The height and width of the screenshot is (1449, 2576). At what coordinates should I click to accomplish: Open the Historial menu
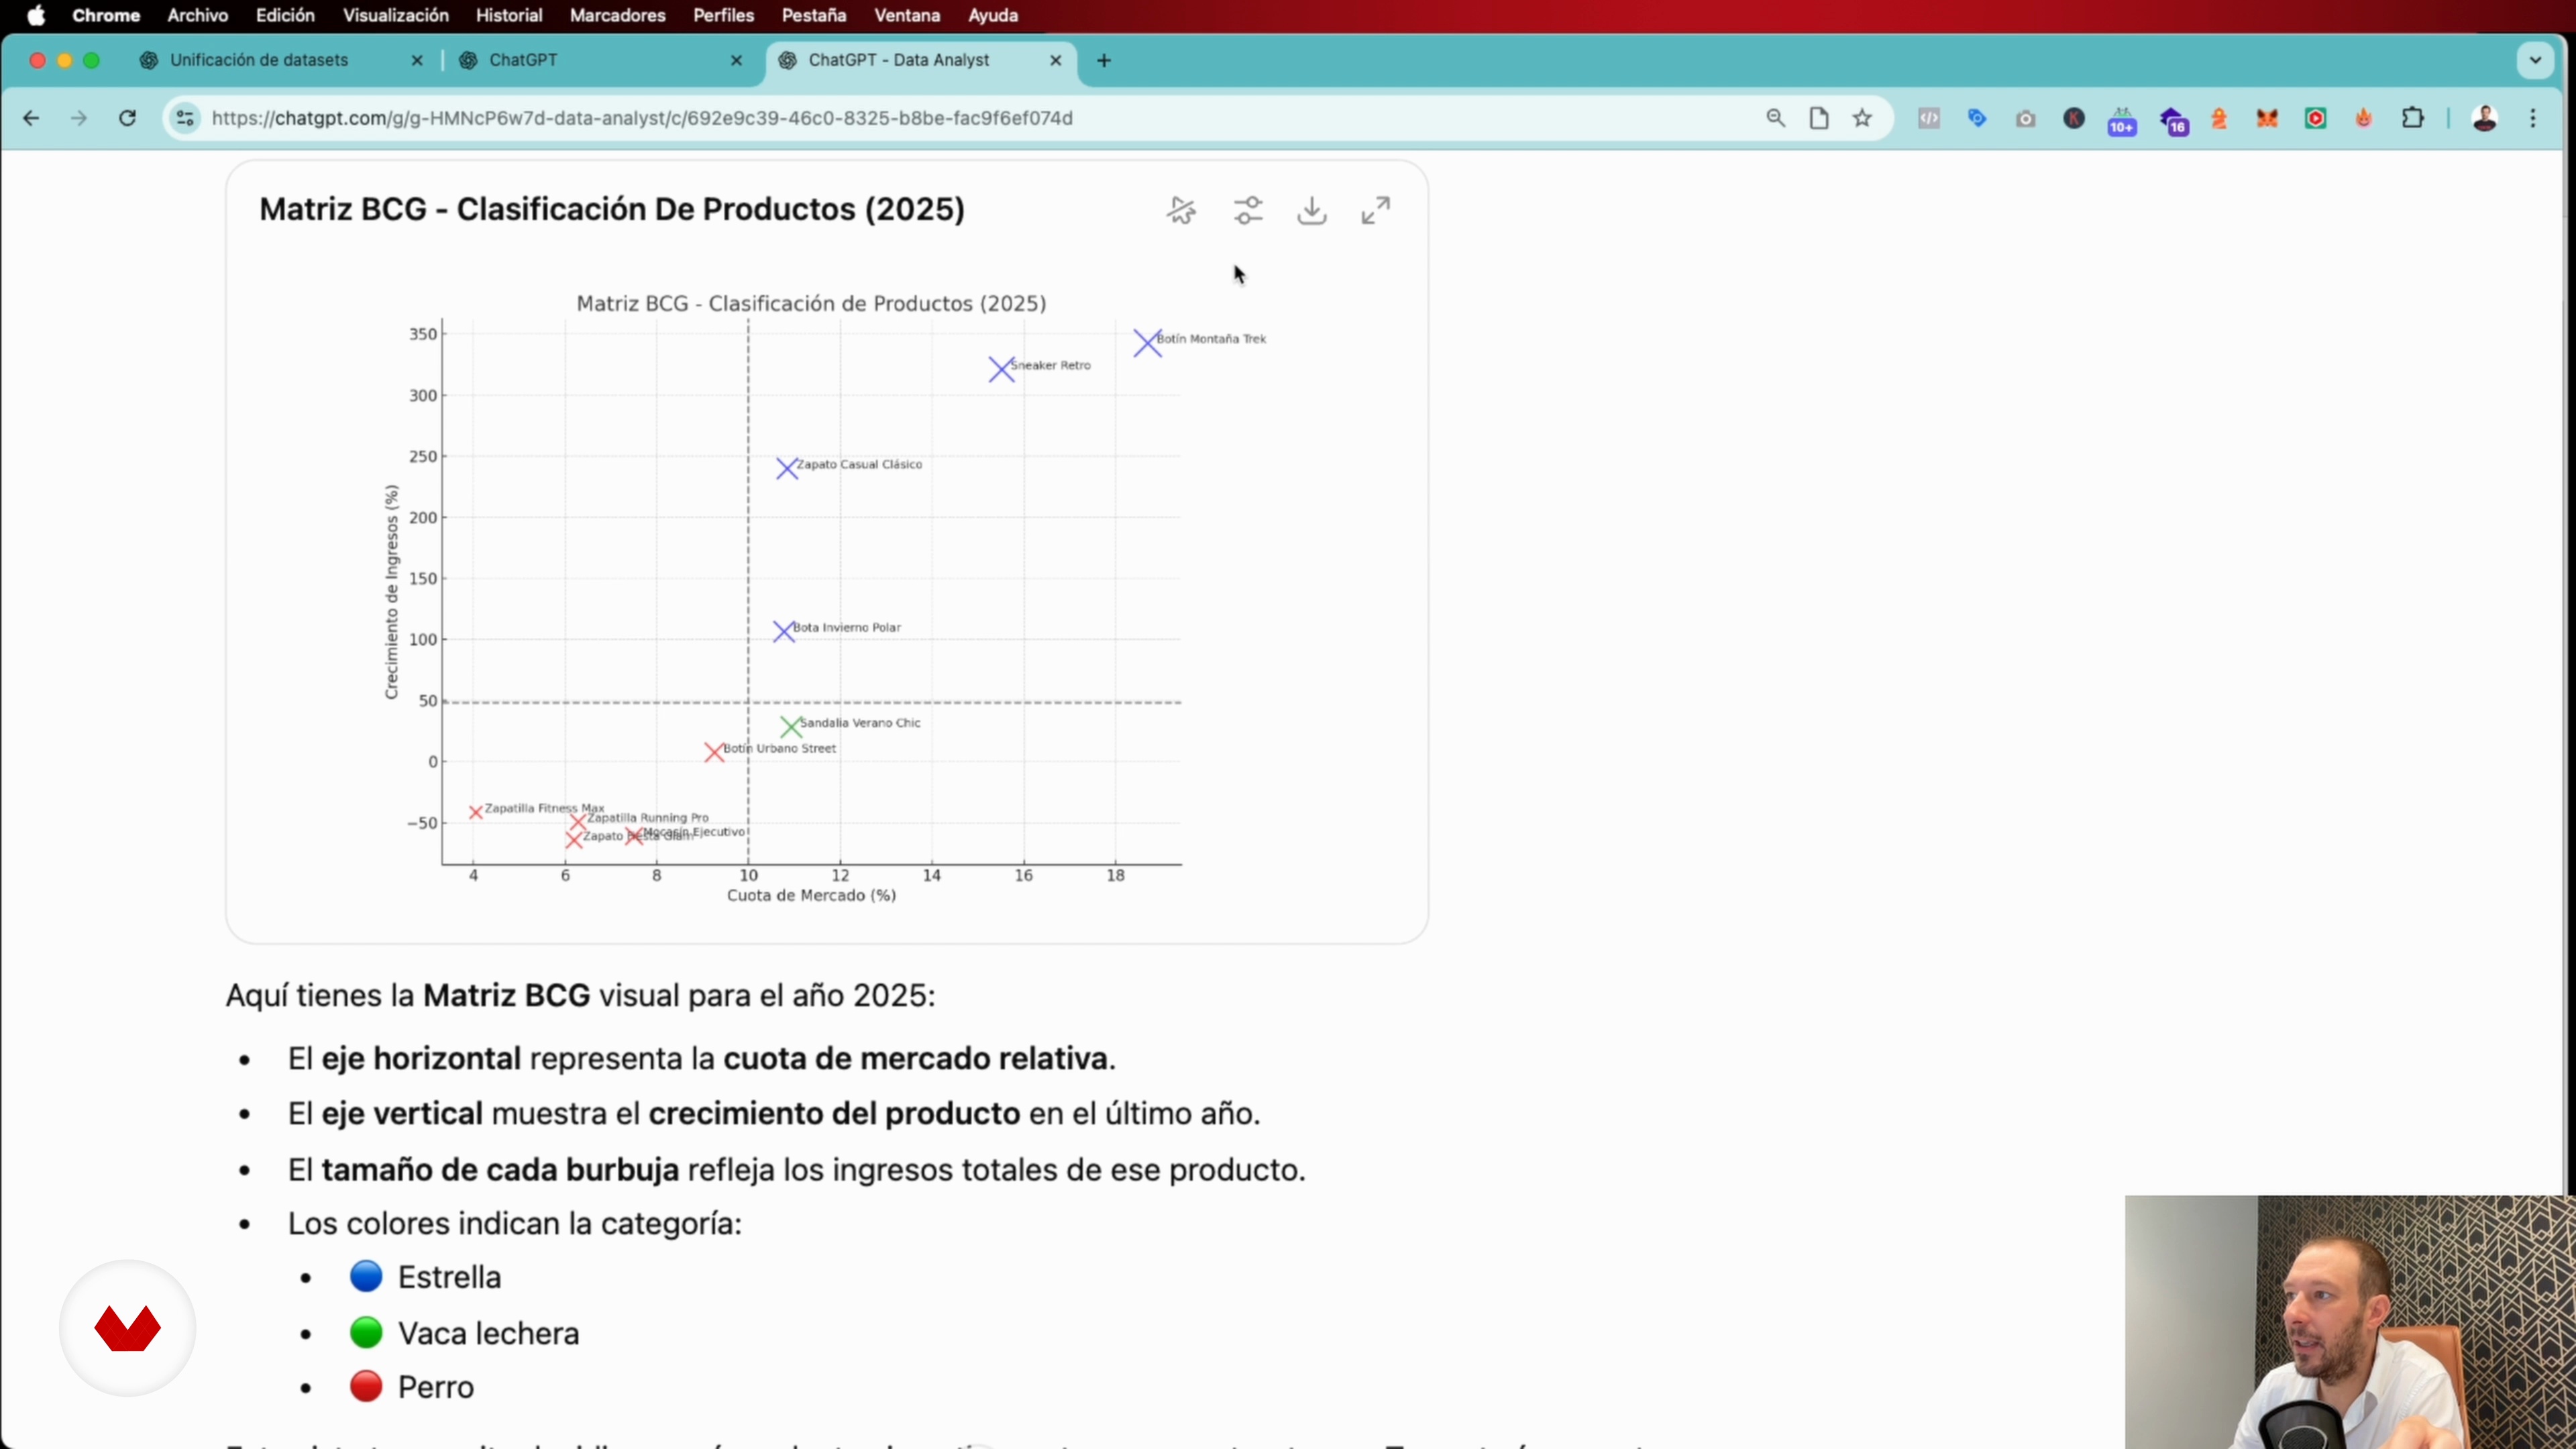click(x=509, y=16)
